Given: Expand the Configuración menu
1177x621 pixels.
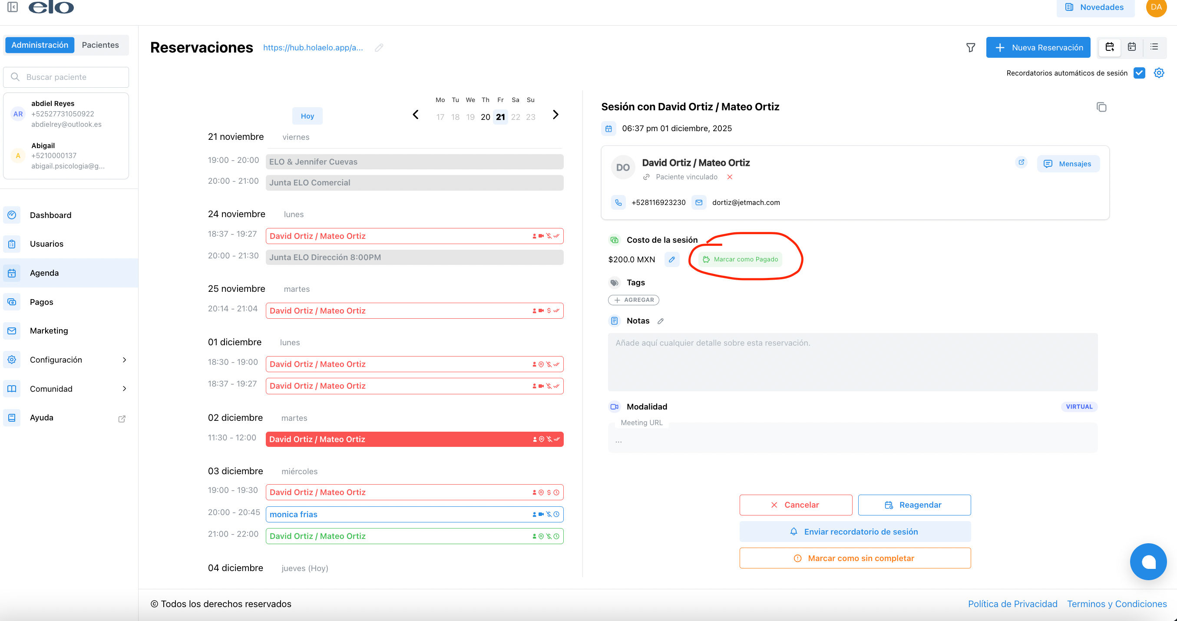Looking at the screenshot, I should click(124, 360).
